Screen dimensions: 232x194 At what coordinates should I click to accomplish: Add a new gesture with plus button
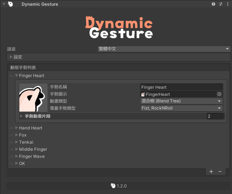[x=211, y=172]
